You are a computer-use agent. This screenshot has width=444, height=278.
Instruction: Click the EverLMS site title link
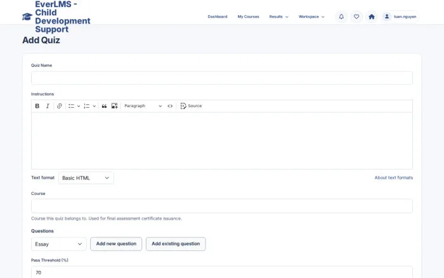pyautogui.click(x=63, y=17)
